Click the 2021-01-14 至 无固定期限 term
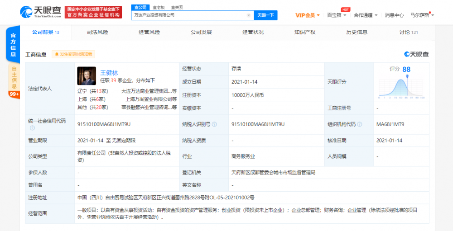The height and width of the screenshot is (231, 453). [x=106, y=141]
